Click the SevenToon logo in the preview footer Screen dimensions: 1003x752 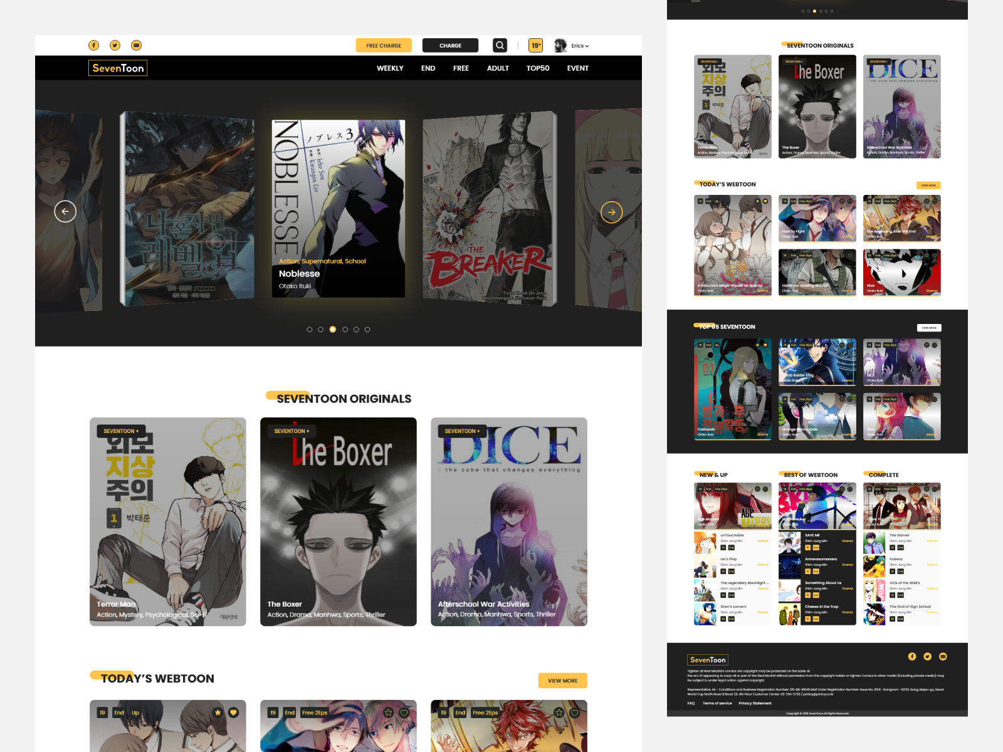click(708, 660)
